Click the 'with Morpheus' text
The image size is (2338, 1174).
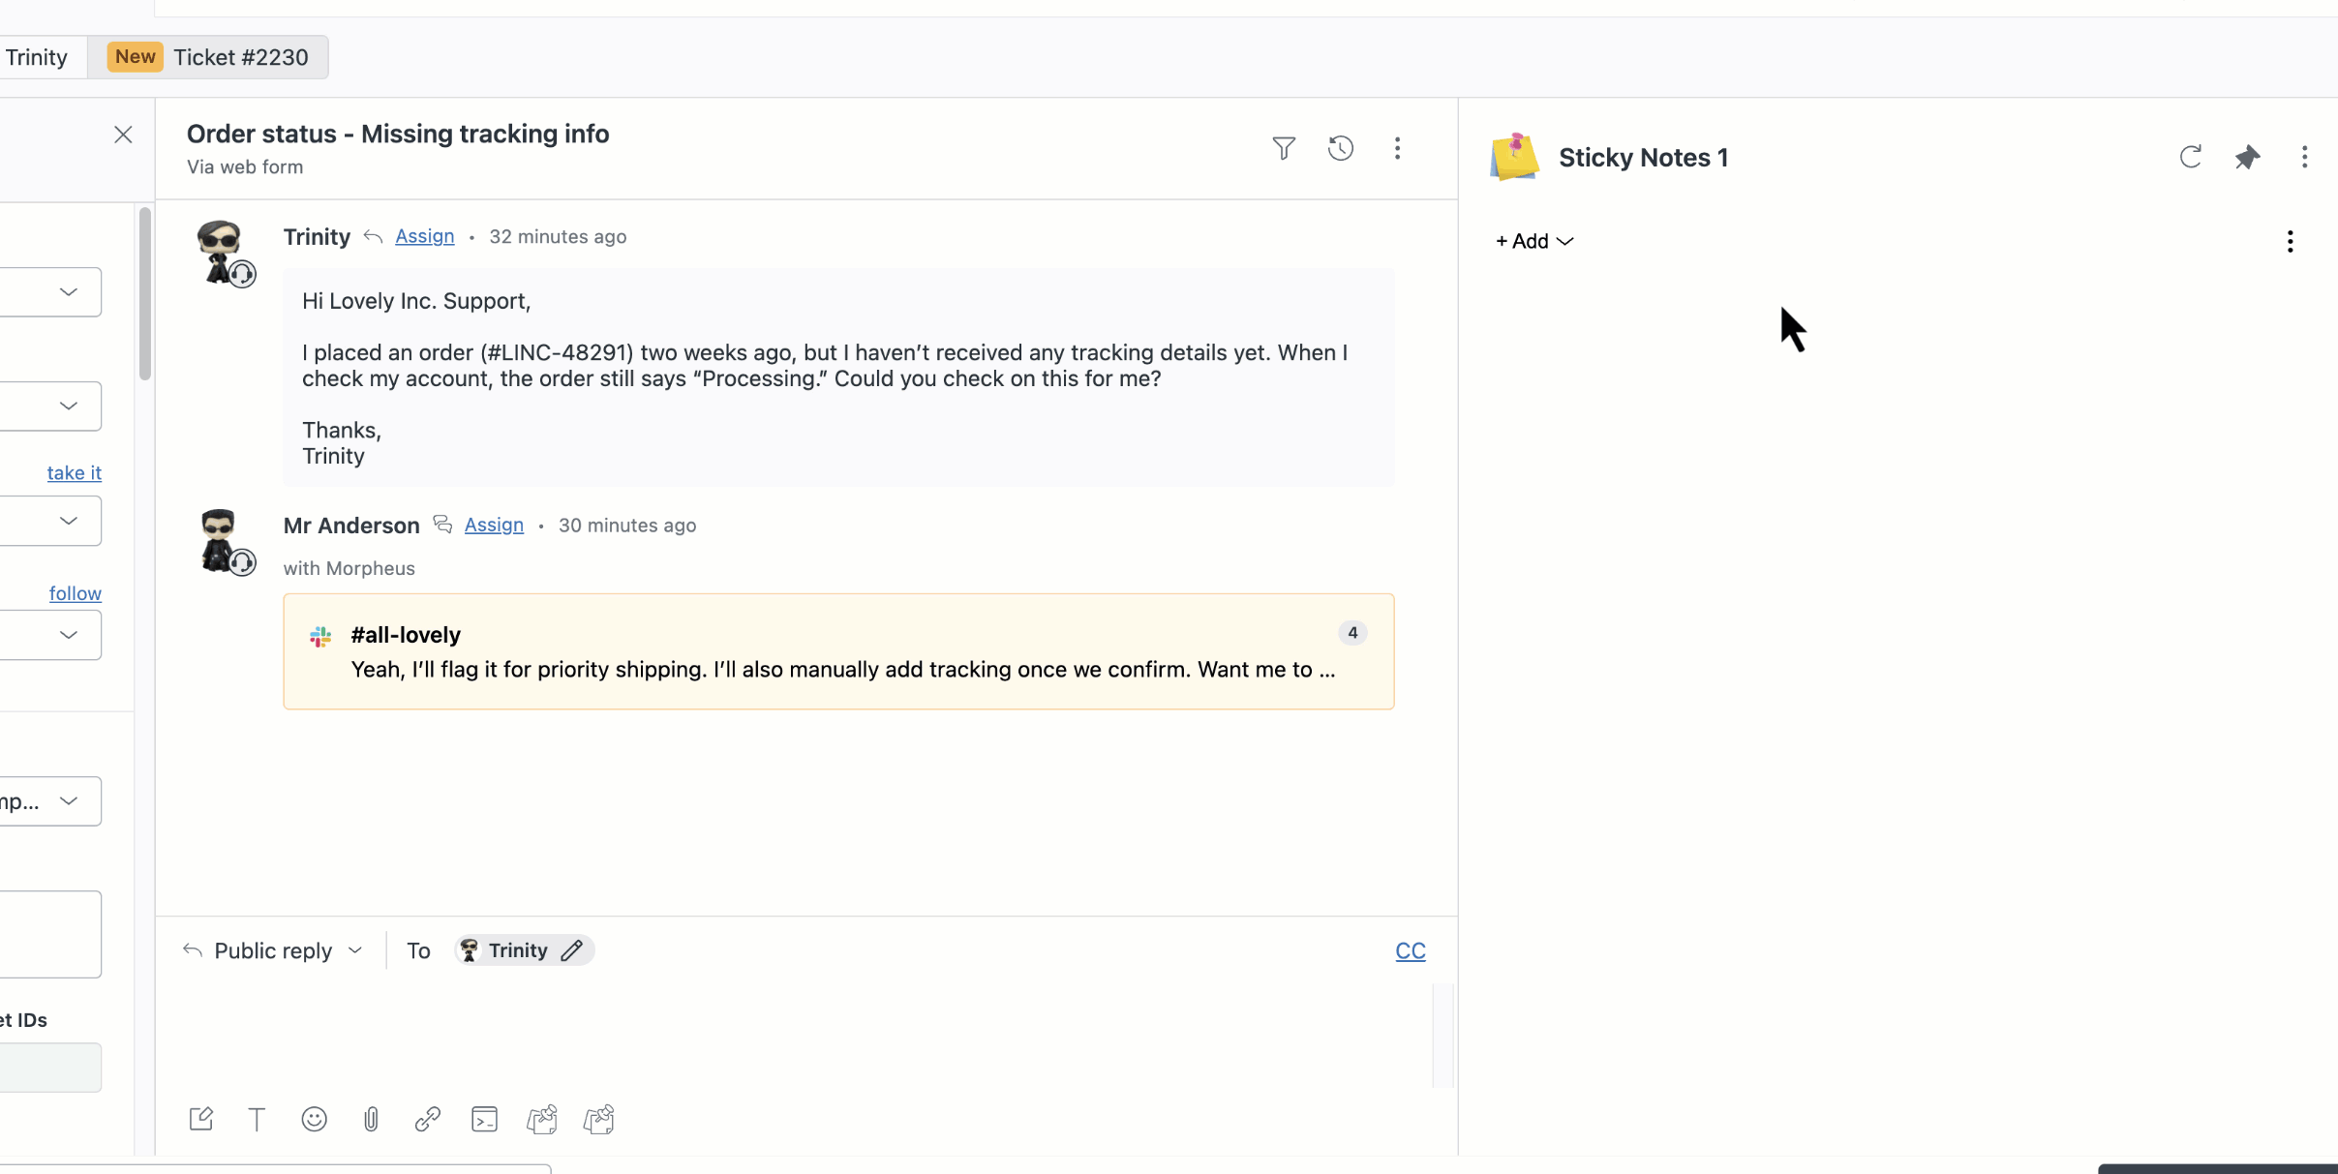click(349, 568)
